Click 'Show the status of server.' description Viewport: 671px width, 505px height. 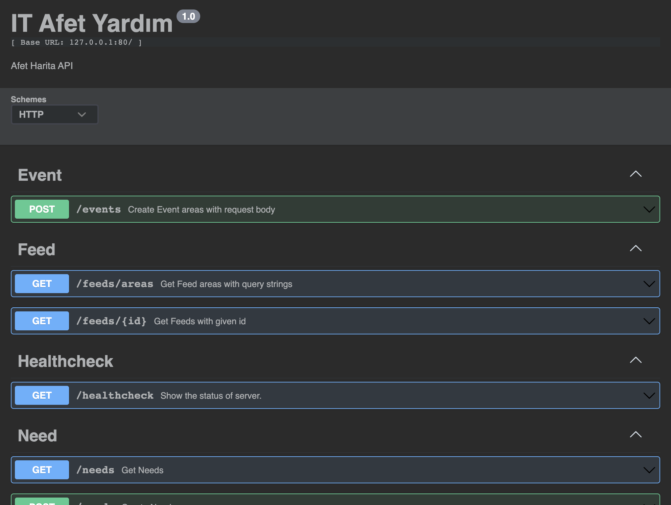tap(211, 396)
